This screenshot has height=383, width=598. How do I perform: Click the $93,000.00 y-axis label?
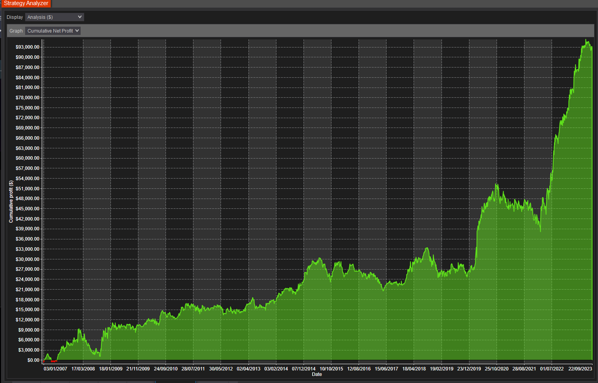(28, 47)
